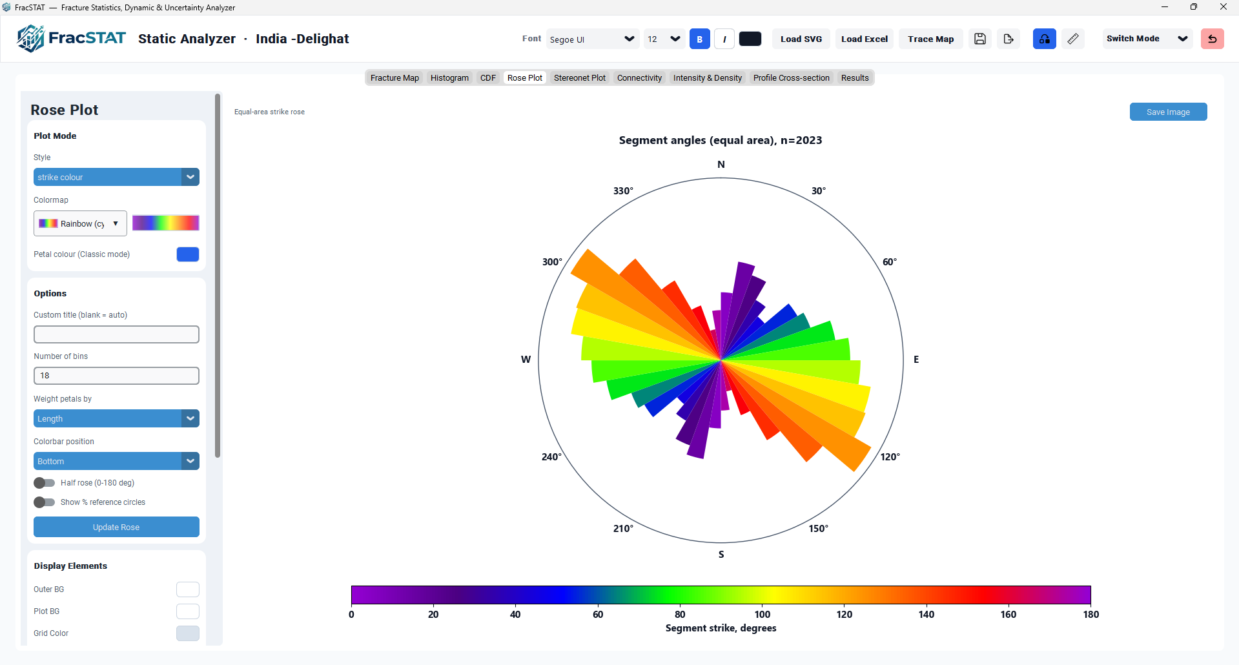The image size is (1239, 665).
Task: Pick the blue Petal colour swatch
Action: coord(188,254)
